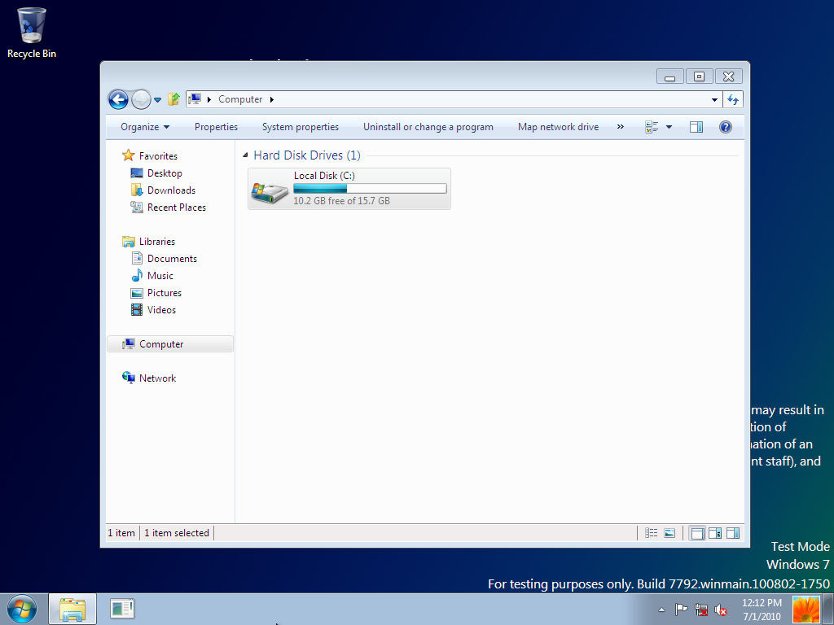The height and width of the screenshot is (625, 834).
Task: Refresh the Computer address bar
Action: click(733, 99)
